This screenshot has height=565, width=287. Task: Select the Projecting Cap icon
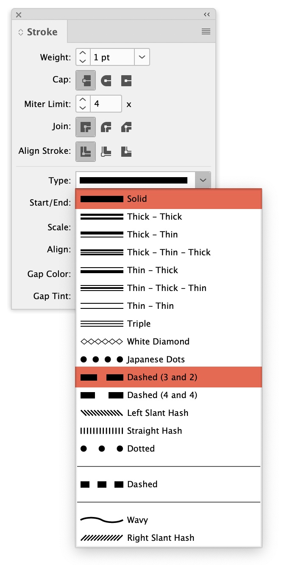coord(126,80)
